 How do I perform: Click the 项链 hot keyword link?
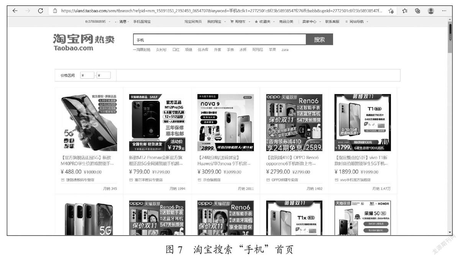tap(189, 49)
